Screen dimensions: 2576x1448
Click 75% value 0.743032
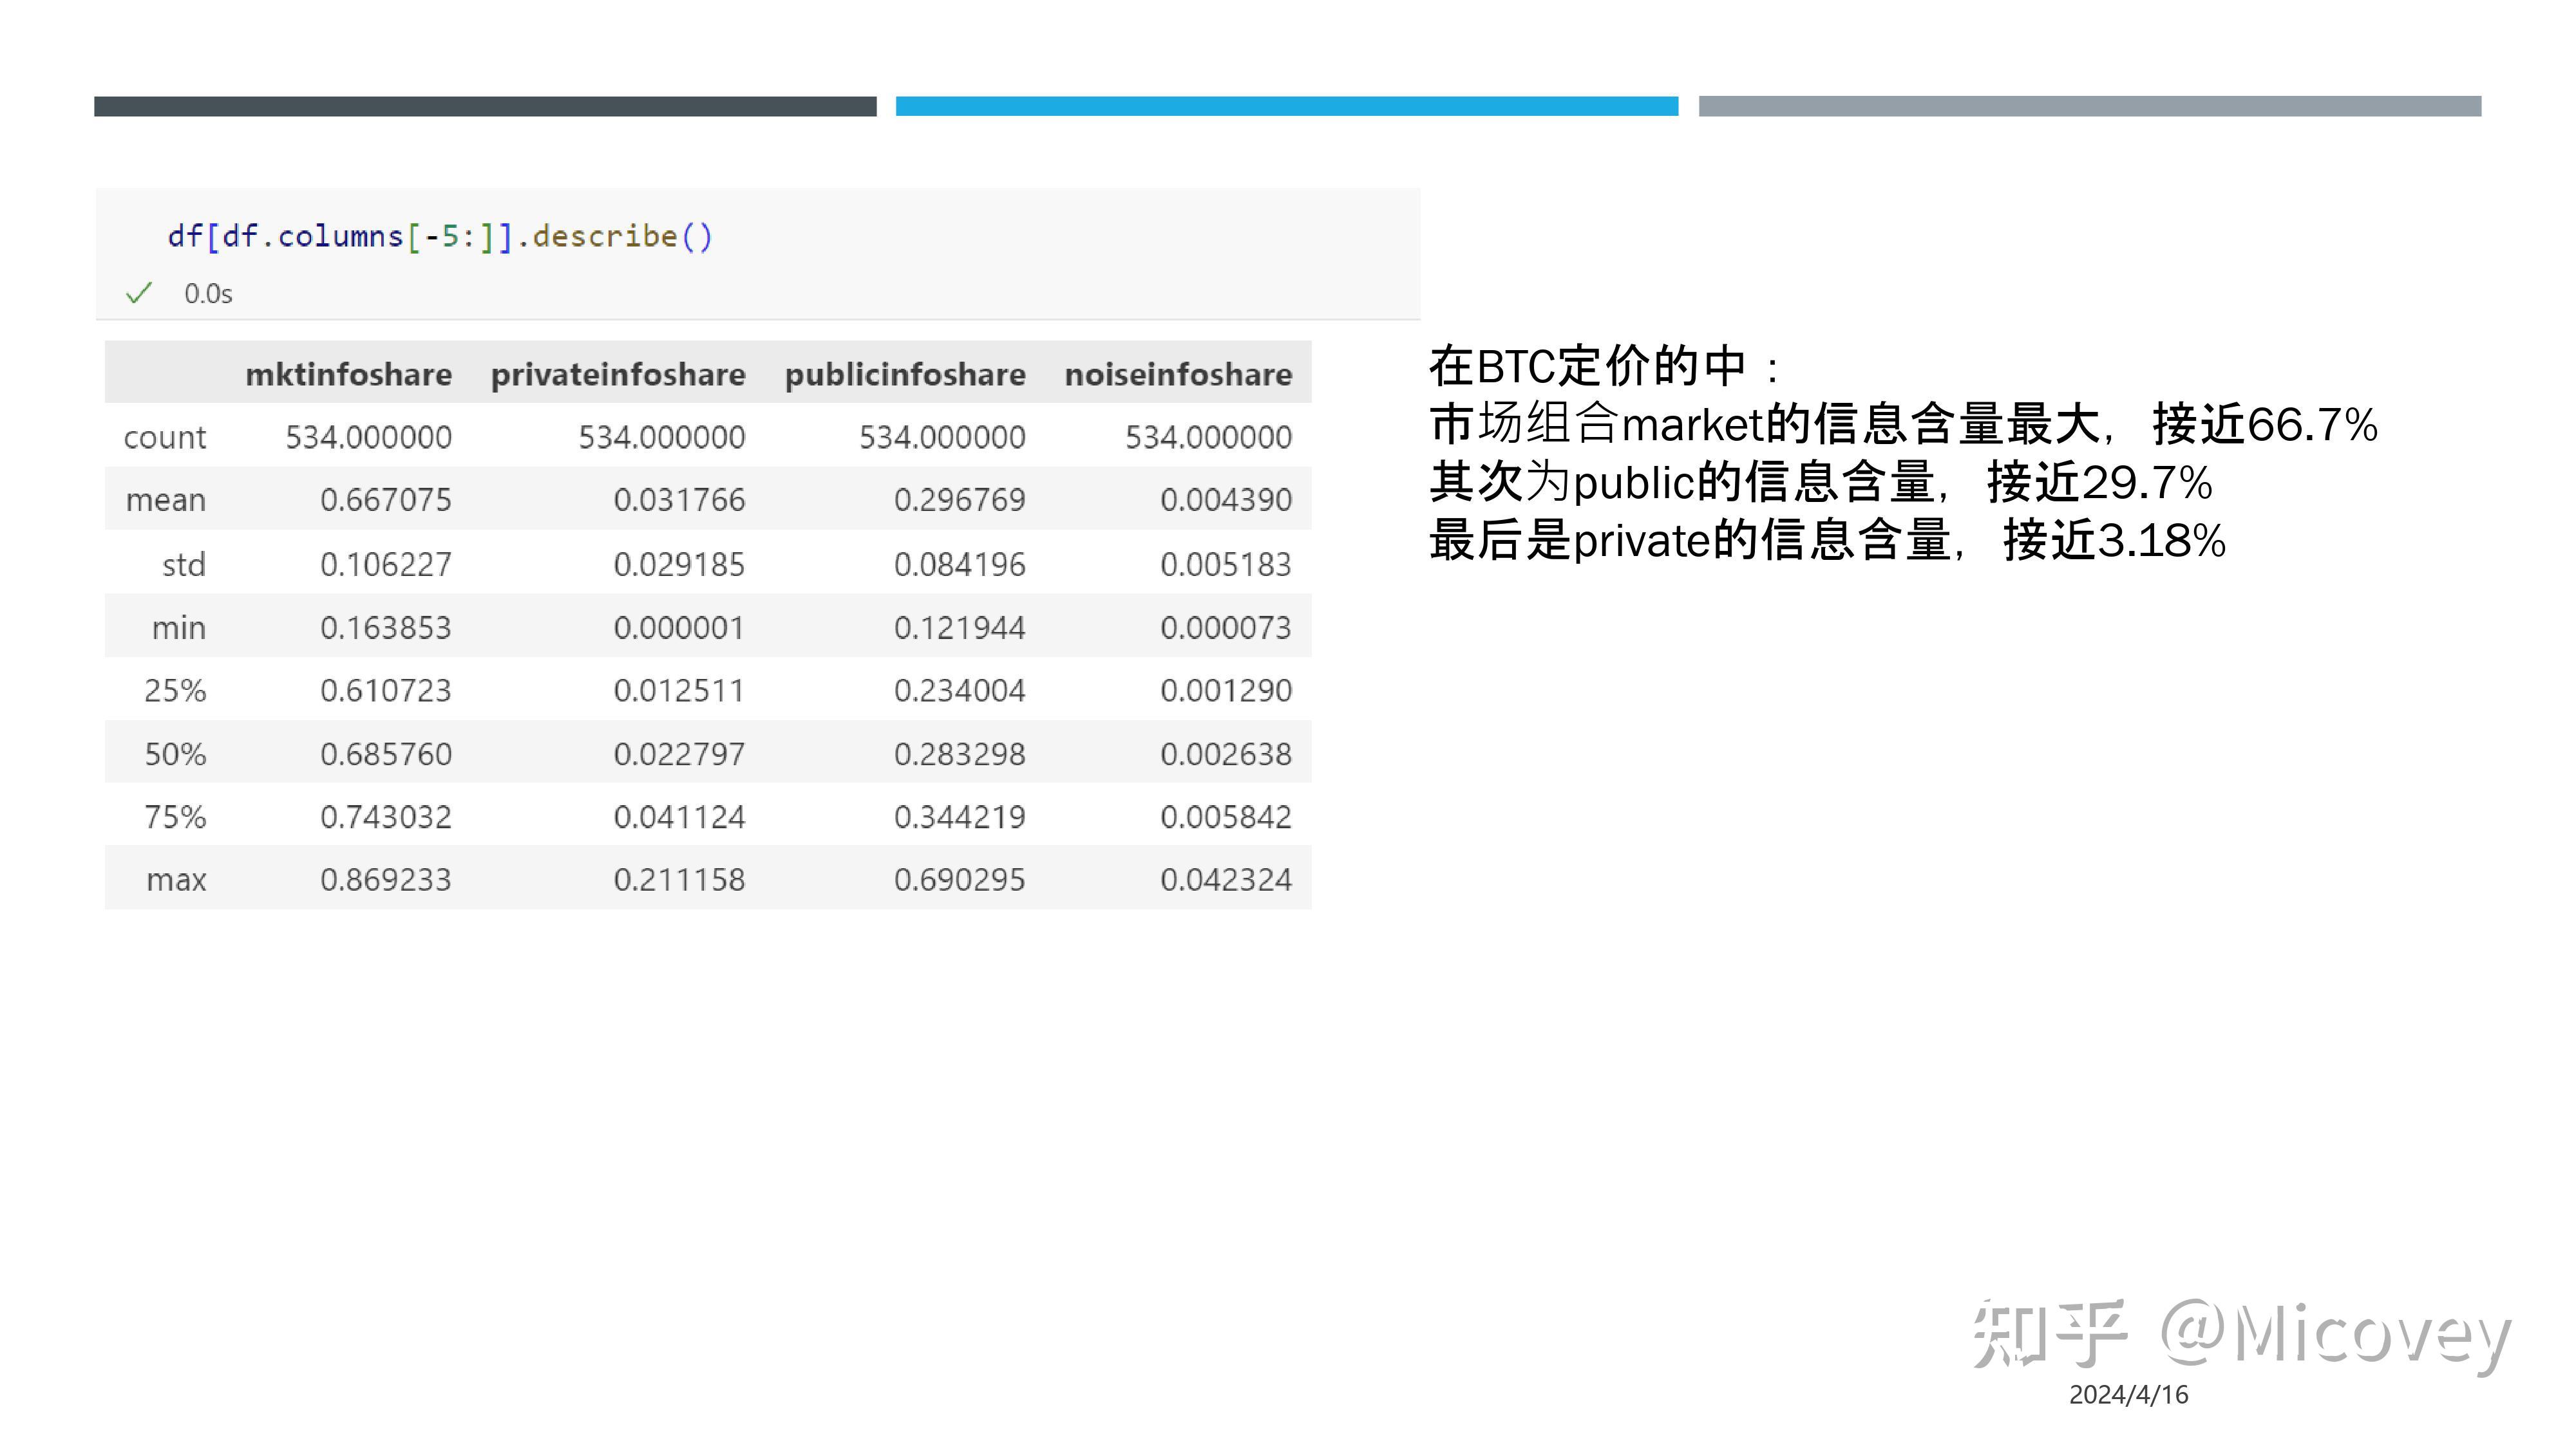pos(386,817)
